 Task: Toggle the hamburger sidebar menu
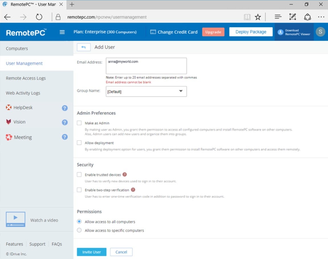click(x=62, y=32)
